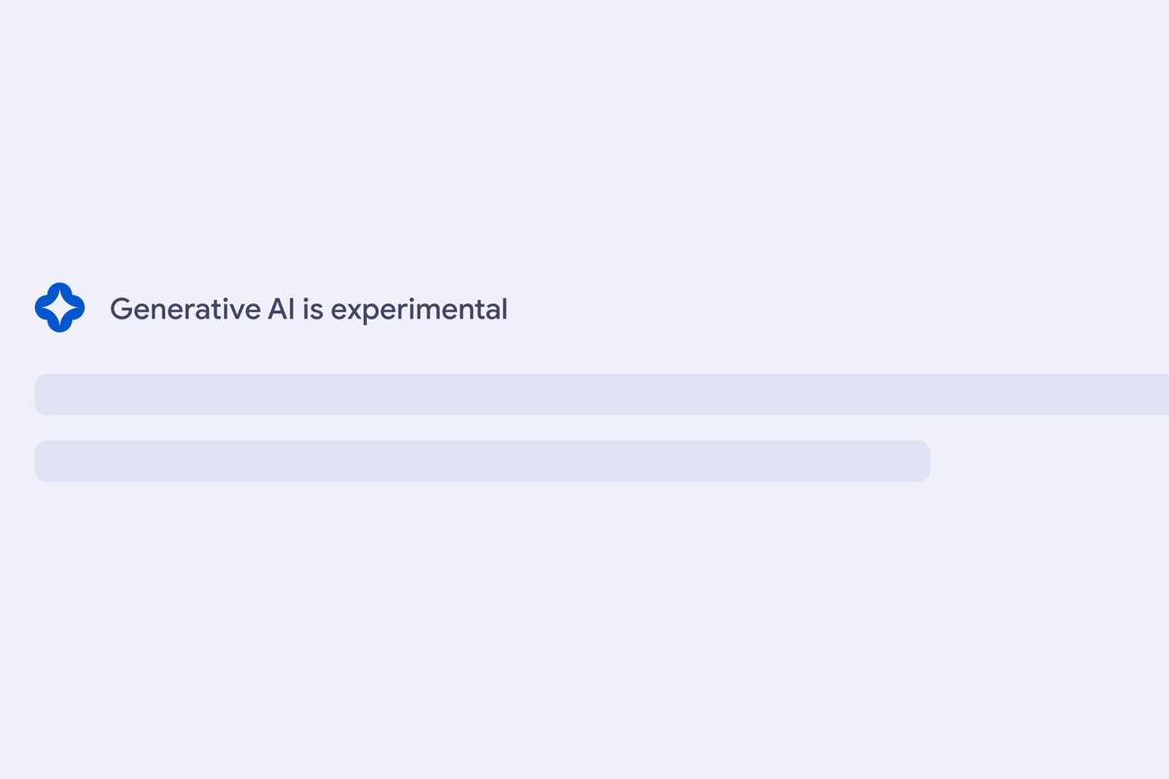Select the white star inside the sparkle logo
This screenshot has height=779, width=1169.
(60, 307)
